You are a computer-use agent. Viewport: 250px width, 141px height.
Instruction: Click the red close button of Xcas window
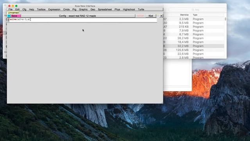(x=9, y=6)
